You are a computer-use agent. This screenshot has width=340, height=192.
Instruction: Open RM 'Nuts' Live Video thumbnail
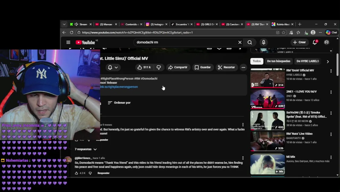pos(267,141)
